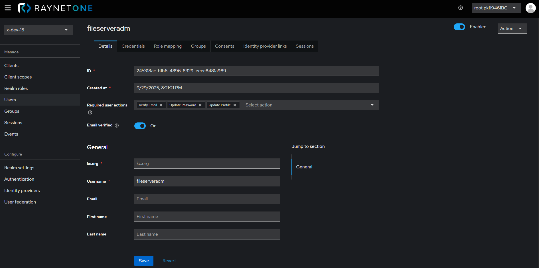The width and height of the screenshot is (539, 268).
Task: Click the Revert link
Action: tap(169, 261)
